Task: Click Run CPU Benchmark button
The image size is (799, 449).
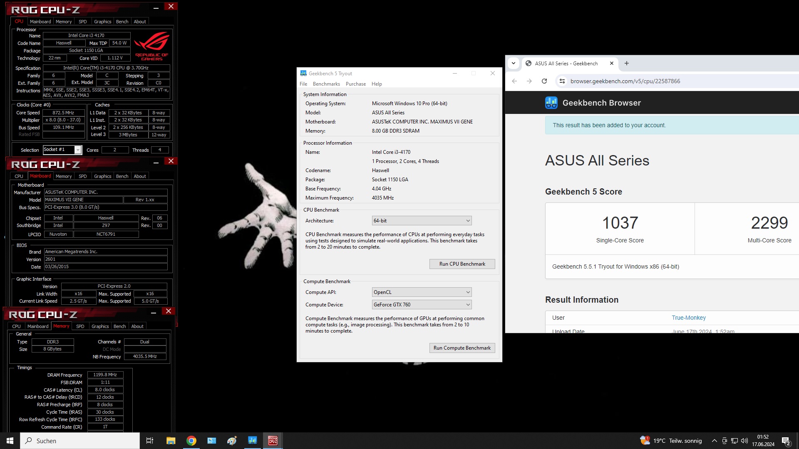Action: point(462,264)
